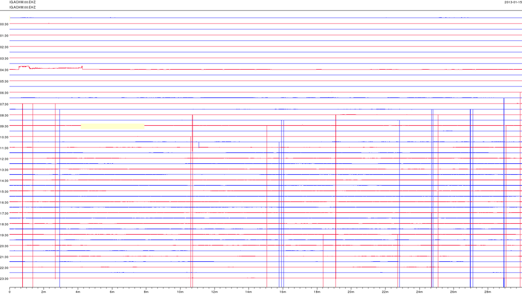Select the 01:30 time row label
The width and height of the screenshot is (522, 294).
coord(4,36)
